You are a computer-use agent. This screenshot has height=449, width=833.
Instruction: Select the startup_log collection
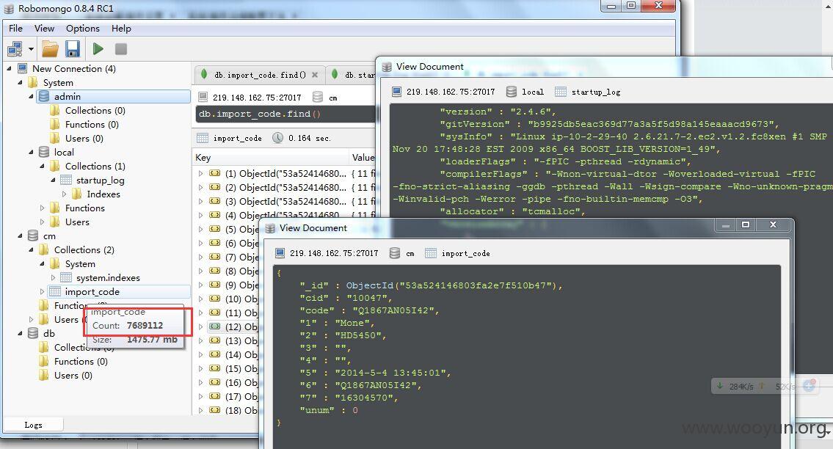100,180
